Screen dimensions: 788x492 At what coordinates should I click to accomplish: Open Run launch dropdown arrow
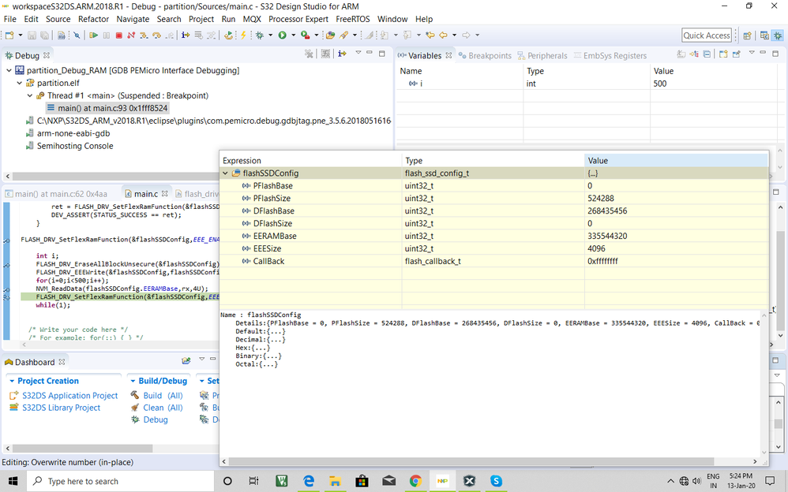(294, 35)
